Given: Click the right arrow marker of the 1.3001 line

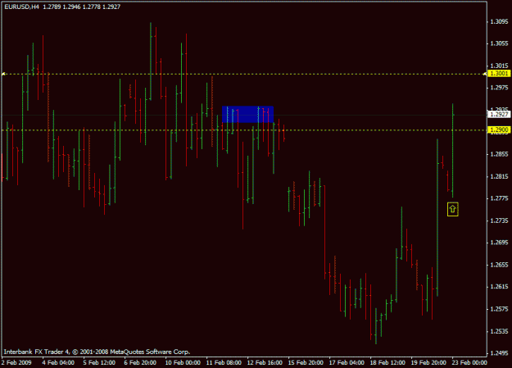Looking at the screenshot, I should click(485, 75).
